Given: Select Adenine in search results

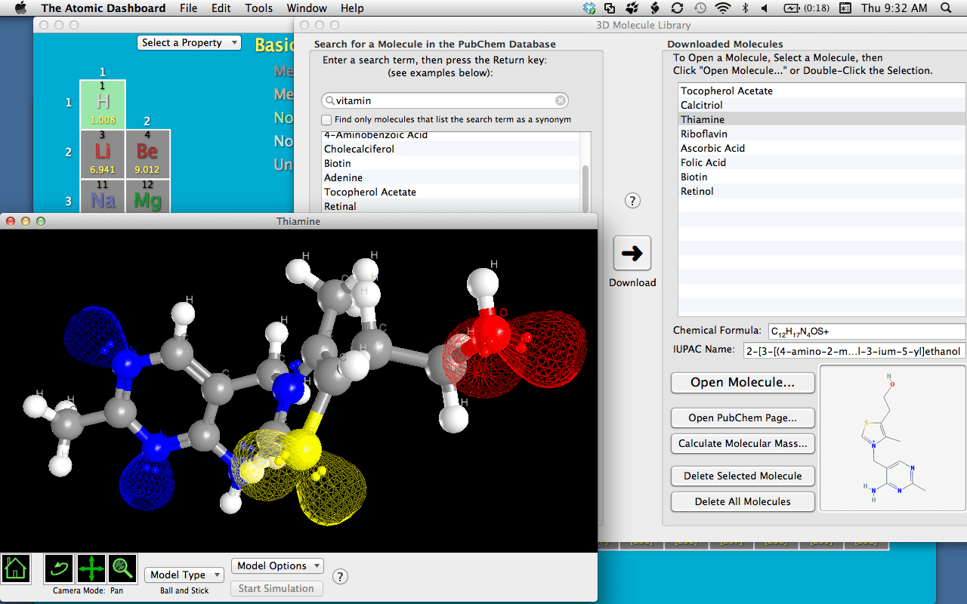Looking at the screenshot, I should pos(450,177).
